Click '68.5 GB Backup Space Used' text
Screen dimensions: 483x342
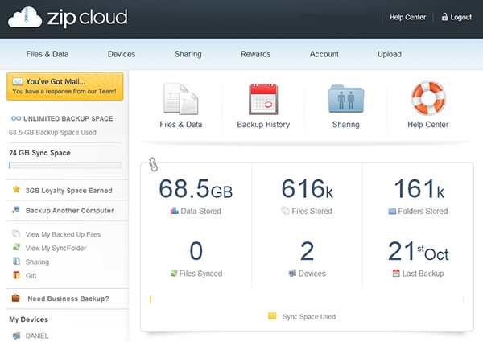(x=52, y=133)
